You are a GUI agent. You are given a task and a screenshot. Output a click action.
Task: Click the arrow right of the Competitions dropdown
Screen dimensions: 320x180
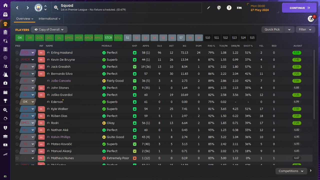[311, 171]
